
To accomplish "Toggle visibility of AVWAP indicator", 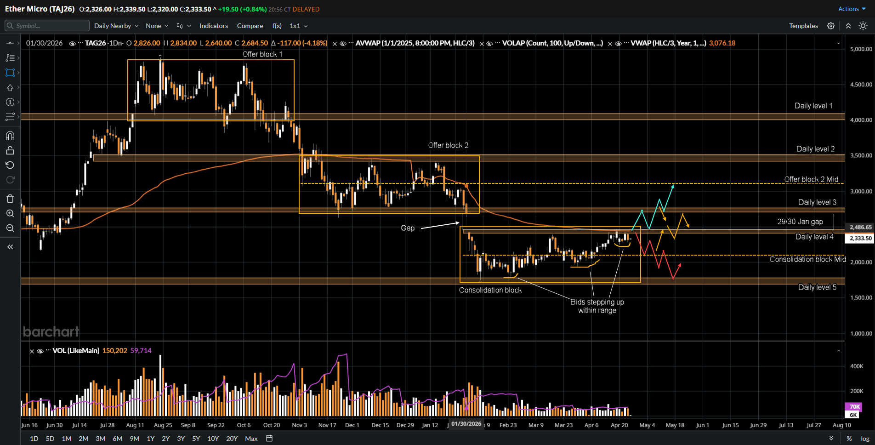I will (x=342, y=44).
